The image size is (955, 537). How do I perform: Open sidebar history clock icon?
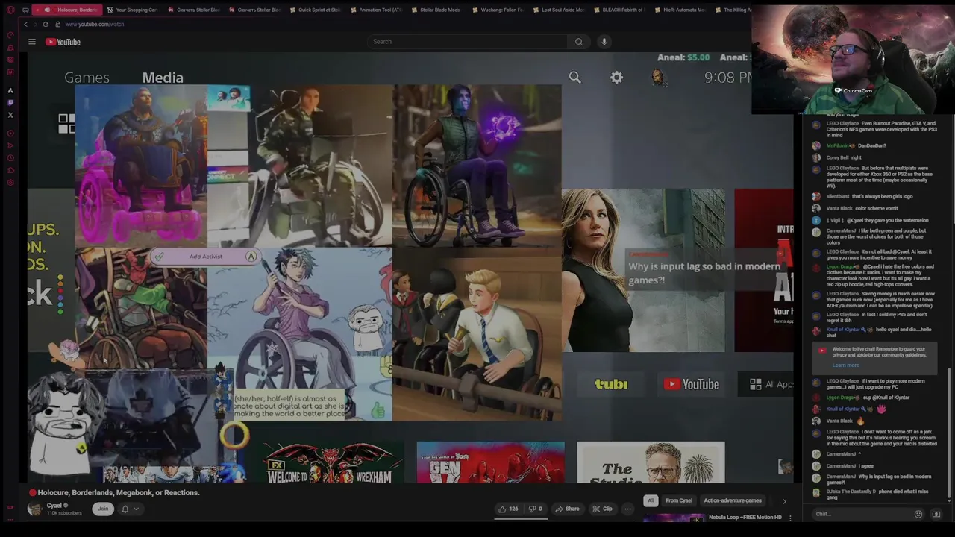[10, 157]
